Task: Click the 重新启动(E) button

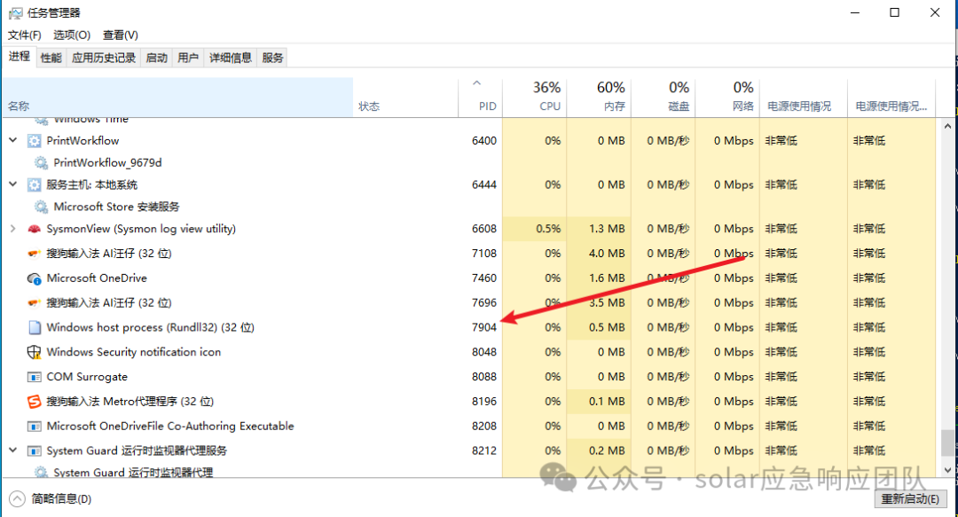Action: tap(910, 498)
